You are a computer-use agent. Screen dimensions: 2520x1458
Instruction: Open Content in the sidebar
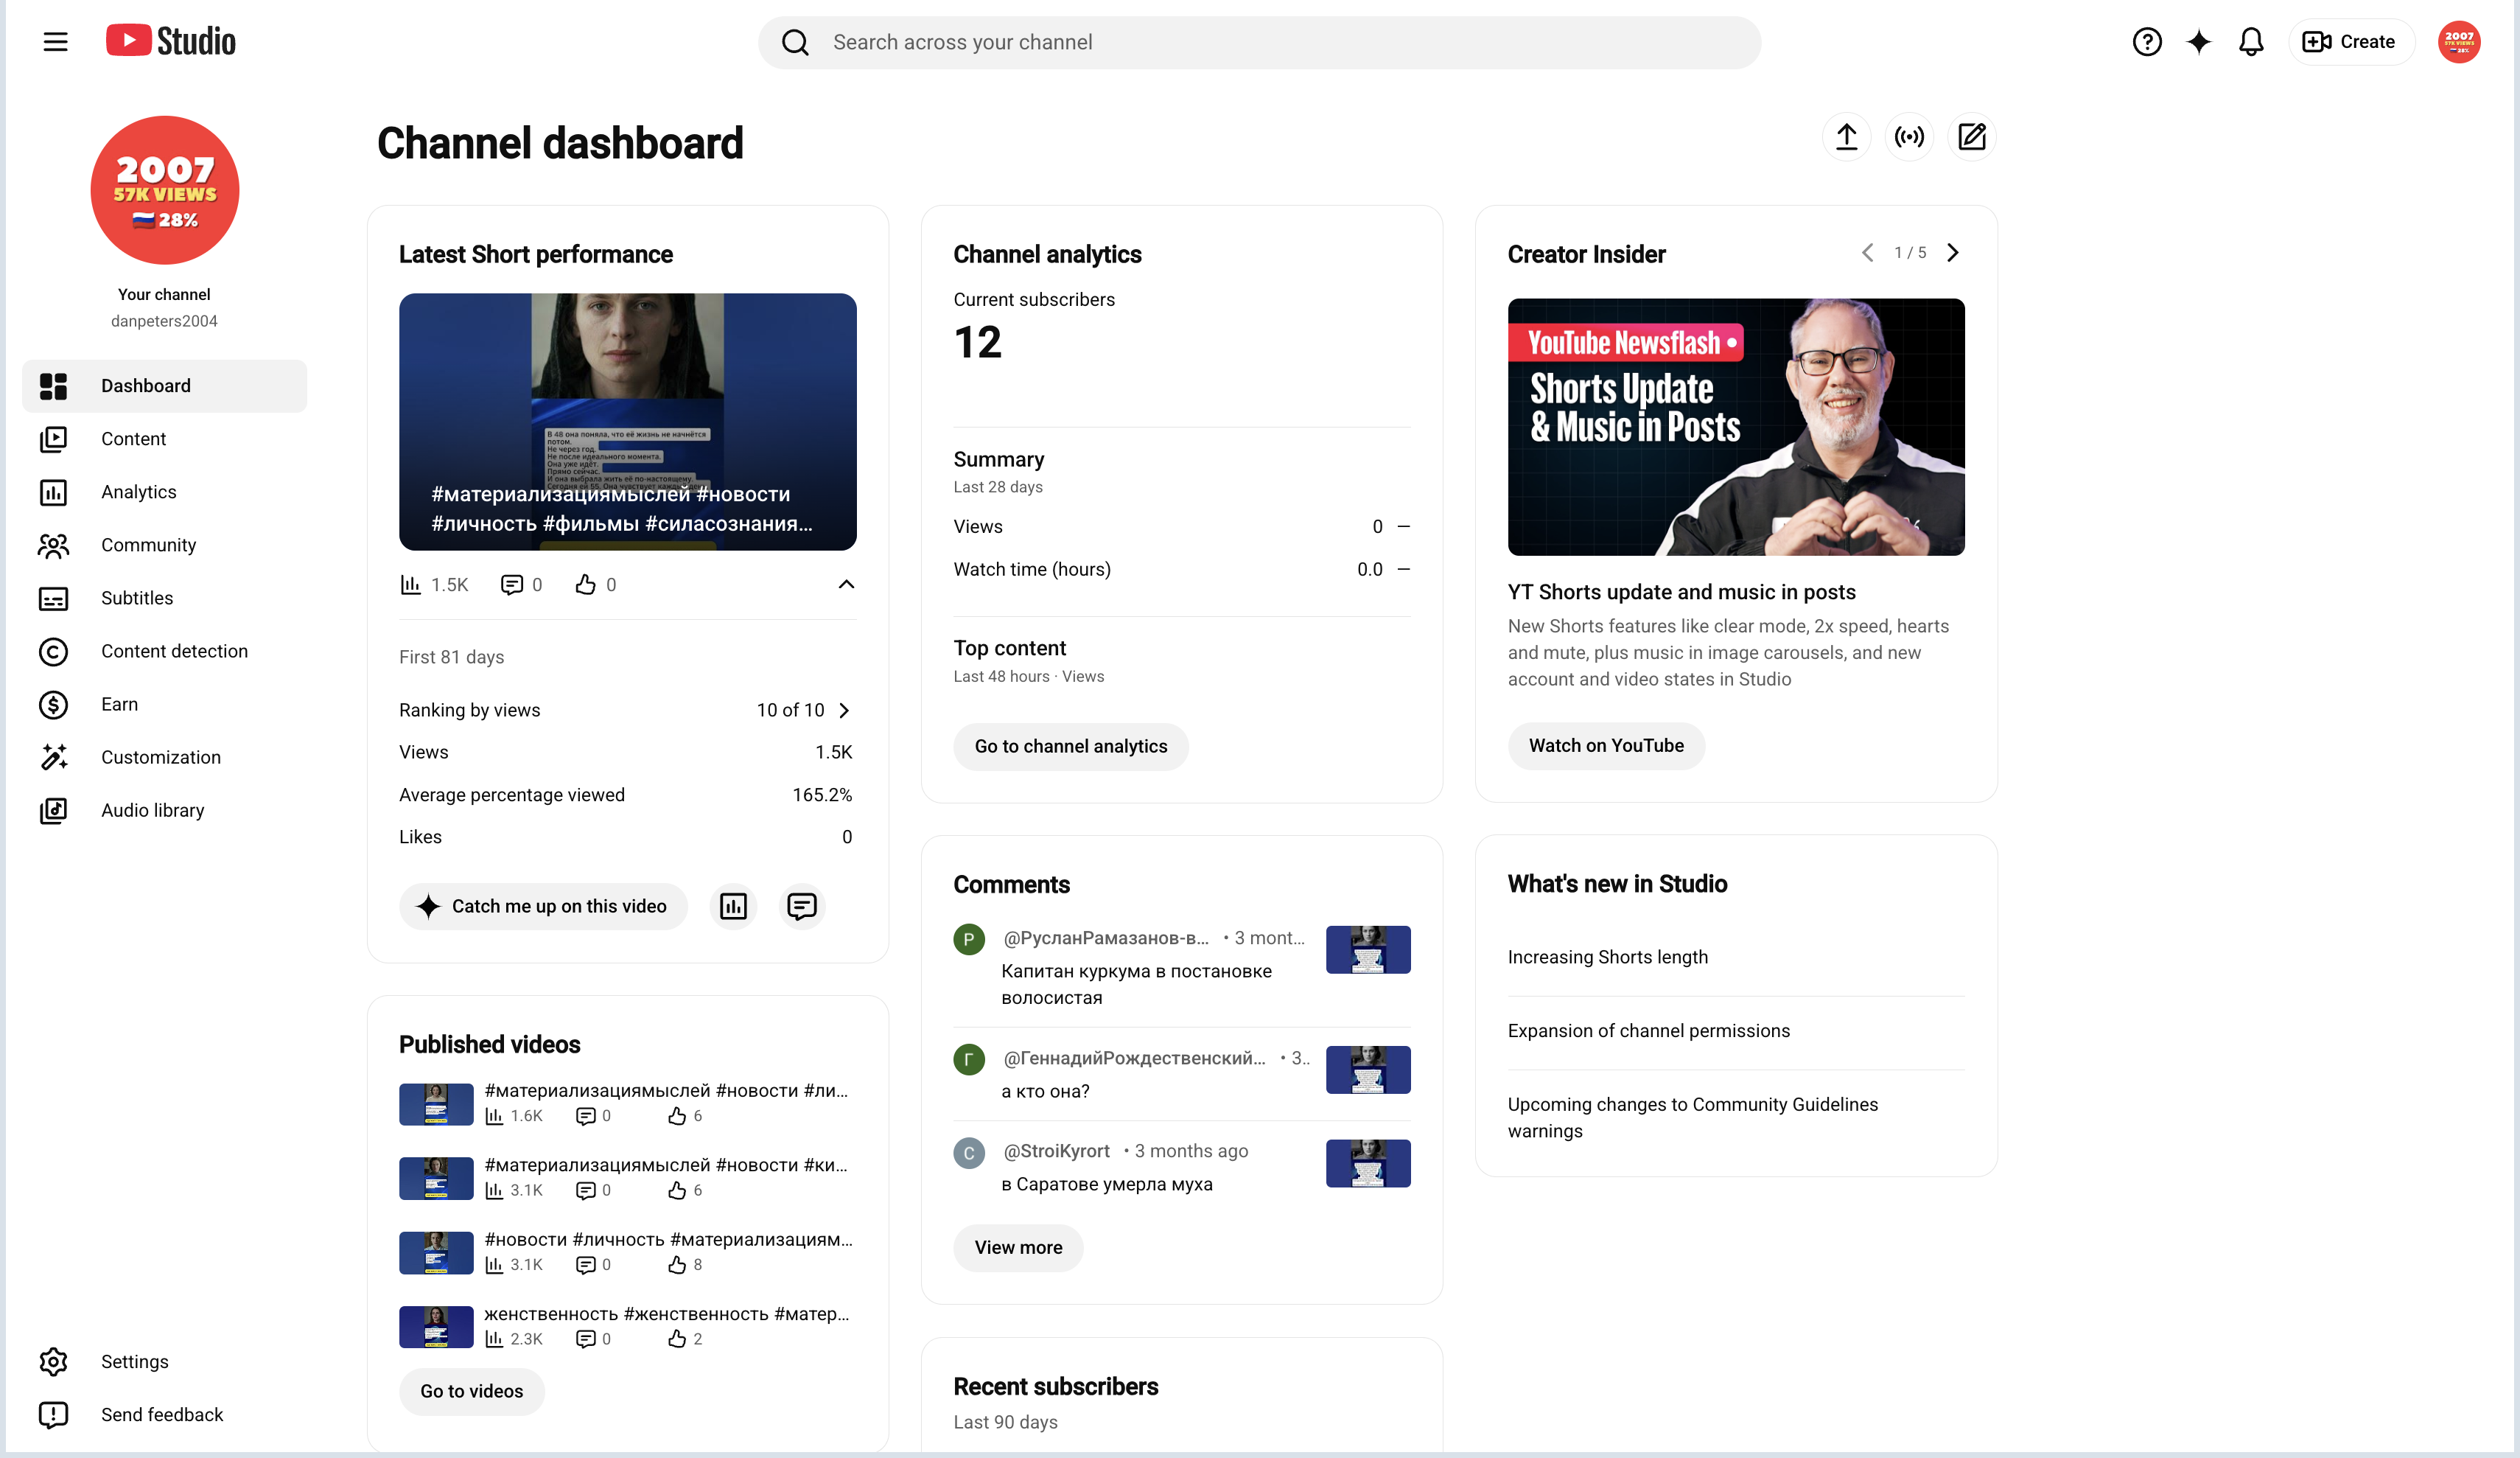click(x=164, y=439)
